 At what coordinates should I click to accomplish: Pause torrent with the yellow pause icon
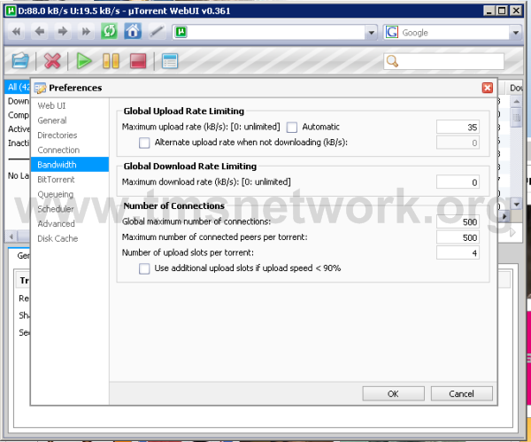pyautogui.click(x=111, y=61)
